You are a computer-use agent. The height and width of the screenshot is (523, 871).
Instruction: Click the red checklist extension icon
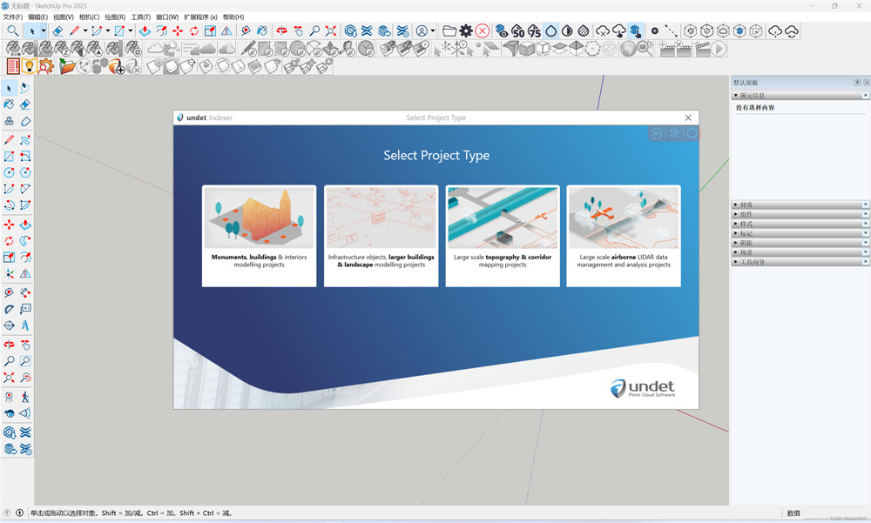click(13, 66)
